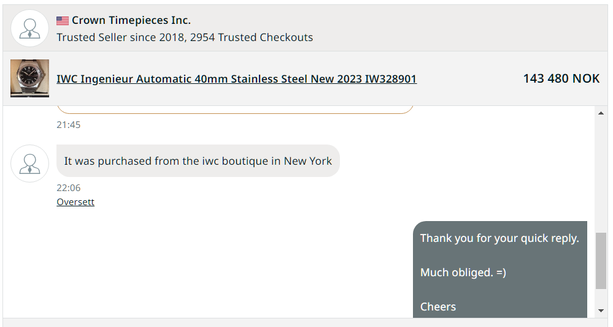Click the seller profile avatar in header

[x=29, y=28]
